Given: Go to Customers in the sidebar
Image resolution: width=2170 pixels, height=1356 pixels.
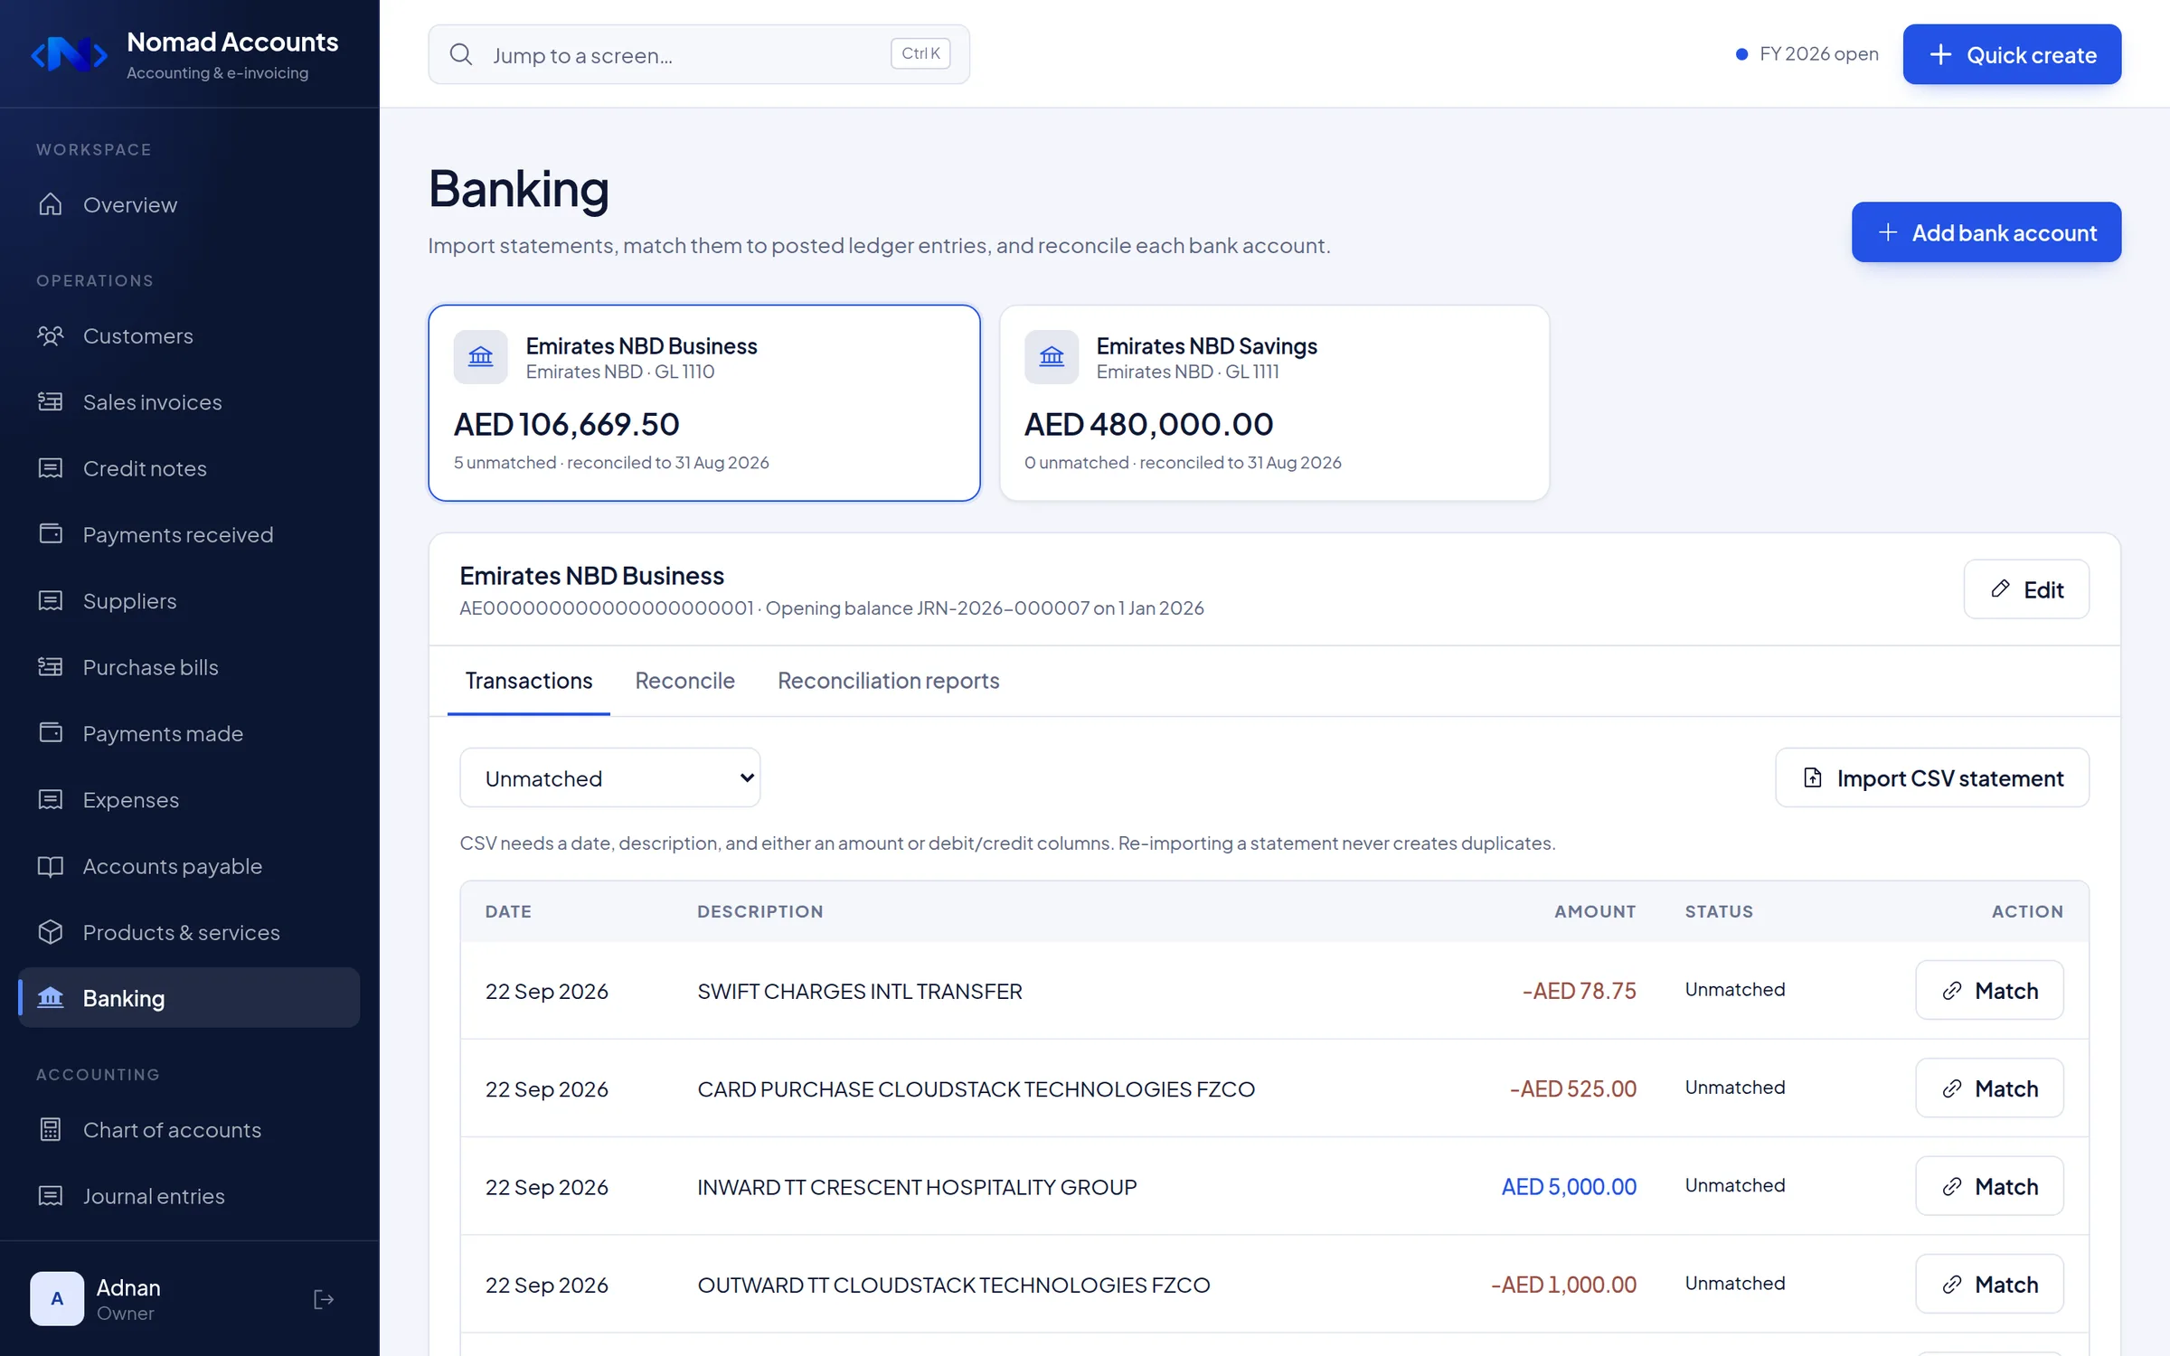Looking at the screenshot, I should [x=189, y=336].
